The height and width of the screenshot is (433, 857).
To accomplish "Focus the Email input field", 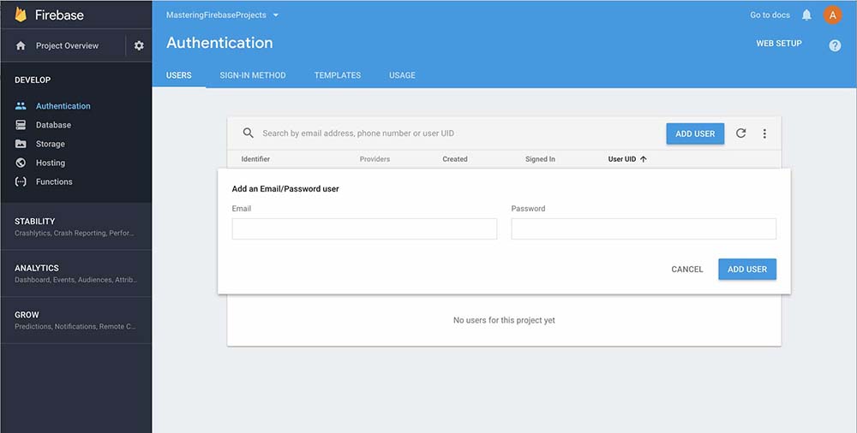I will [364, 228].
